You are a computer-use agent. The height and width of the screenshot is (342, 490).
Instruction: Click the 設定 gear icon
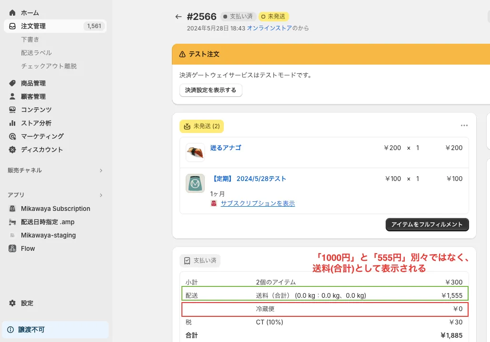(x=12, y=303)
